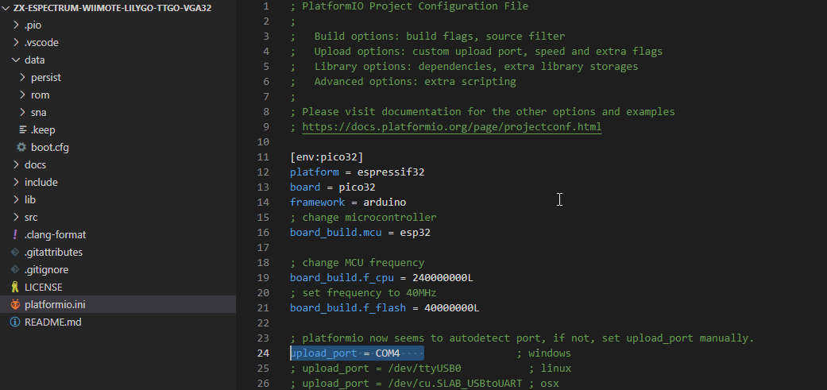The height and width of the screenshot is (390, 827).
Task: Expand the .pio folder chevron
Action: (x=16, y=25)
